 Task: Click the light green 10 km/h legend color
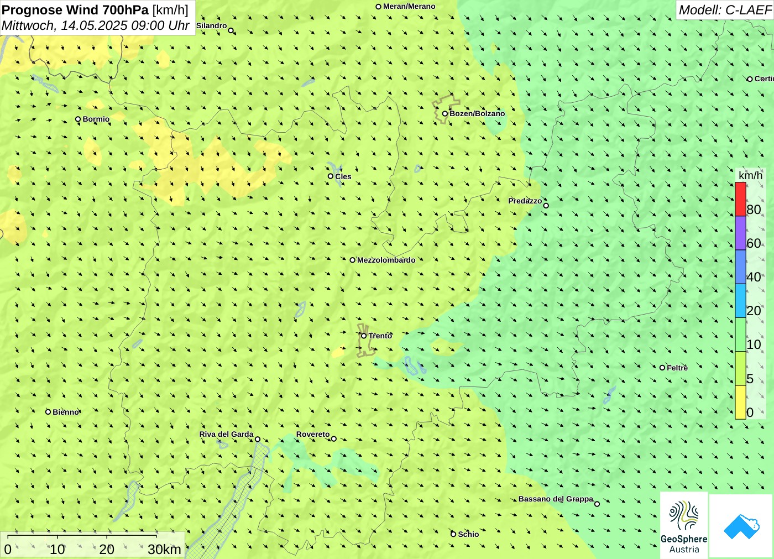click(740, 335)
